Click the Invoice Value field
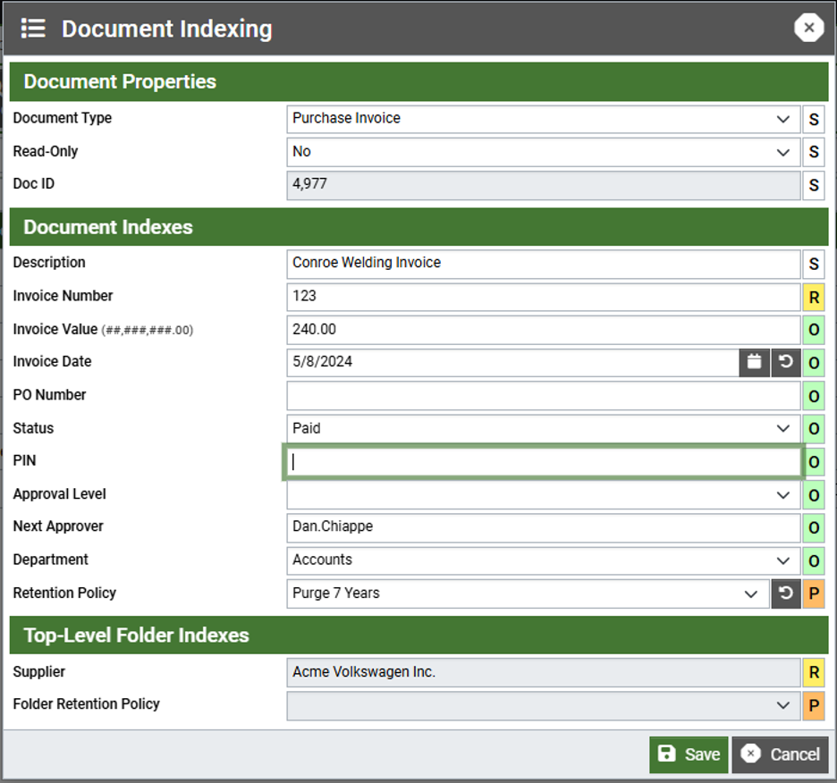Image resolution: width=837 pixels, height=783 pixels. tap(544, 330)
